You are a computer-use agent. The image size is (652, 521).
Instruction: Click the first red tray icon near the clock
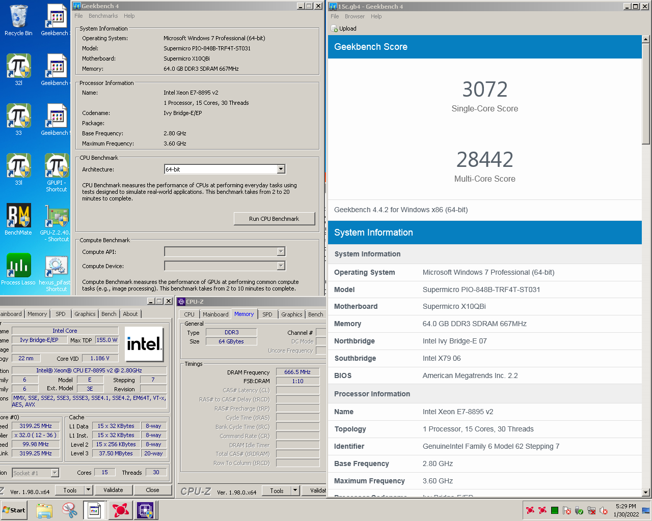[x=530, y=510]
